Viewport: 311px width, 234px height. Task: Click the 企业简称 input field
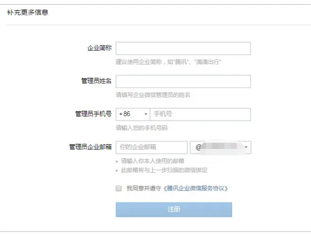point(183,48)
